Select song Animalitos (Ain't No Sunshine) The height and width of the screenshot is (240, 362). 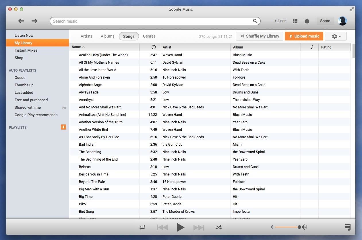(x=102, y=114)
